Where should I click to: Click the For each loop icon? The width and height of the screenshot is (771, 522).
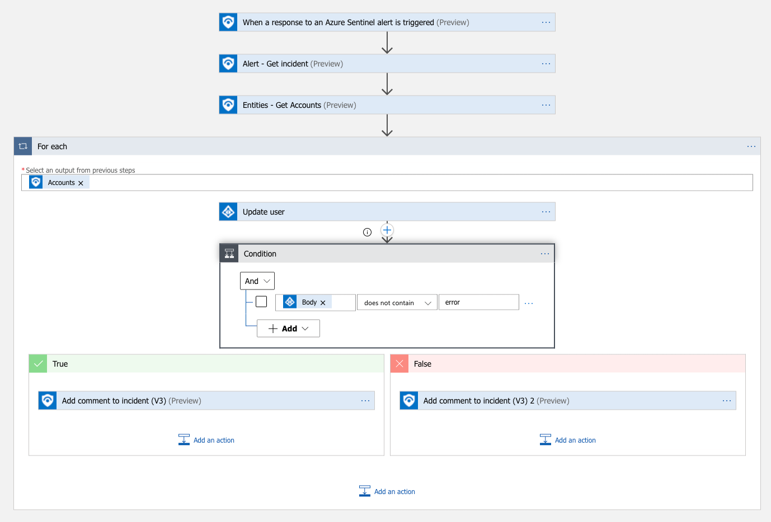pos(23,146)
